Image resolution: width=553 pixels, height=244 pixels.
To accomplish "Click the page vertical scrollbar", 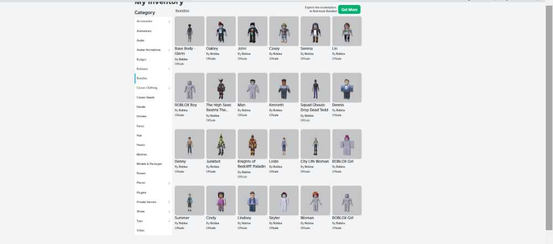I will pos(549,117).
